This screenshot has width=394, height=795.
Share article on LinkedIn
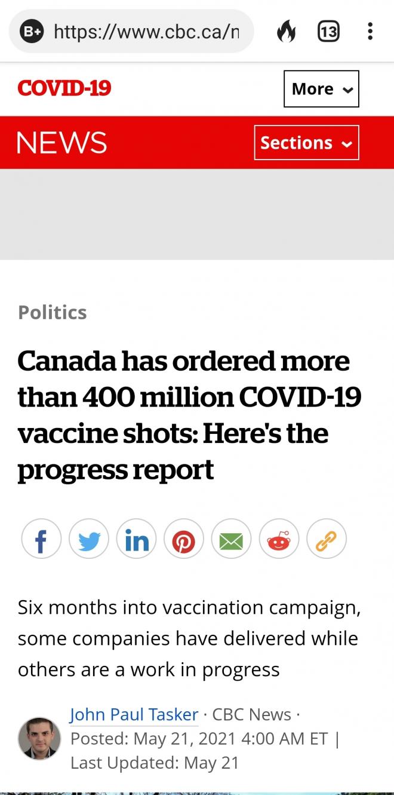coord(136,539)
